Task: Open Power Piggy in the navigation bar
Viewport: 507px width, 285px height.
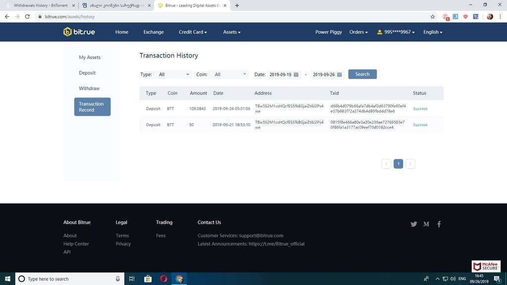Action: pyautogui.click(x=329, y=32)
